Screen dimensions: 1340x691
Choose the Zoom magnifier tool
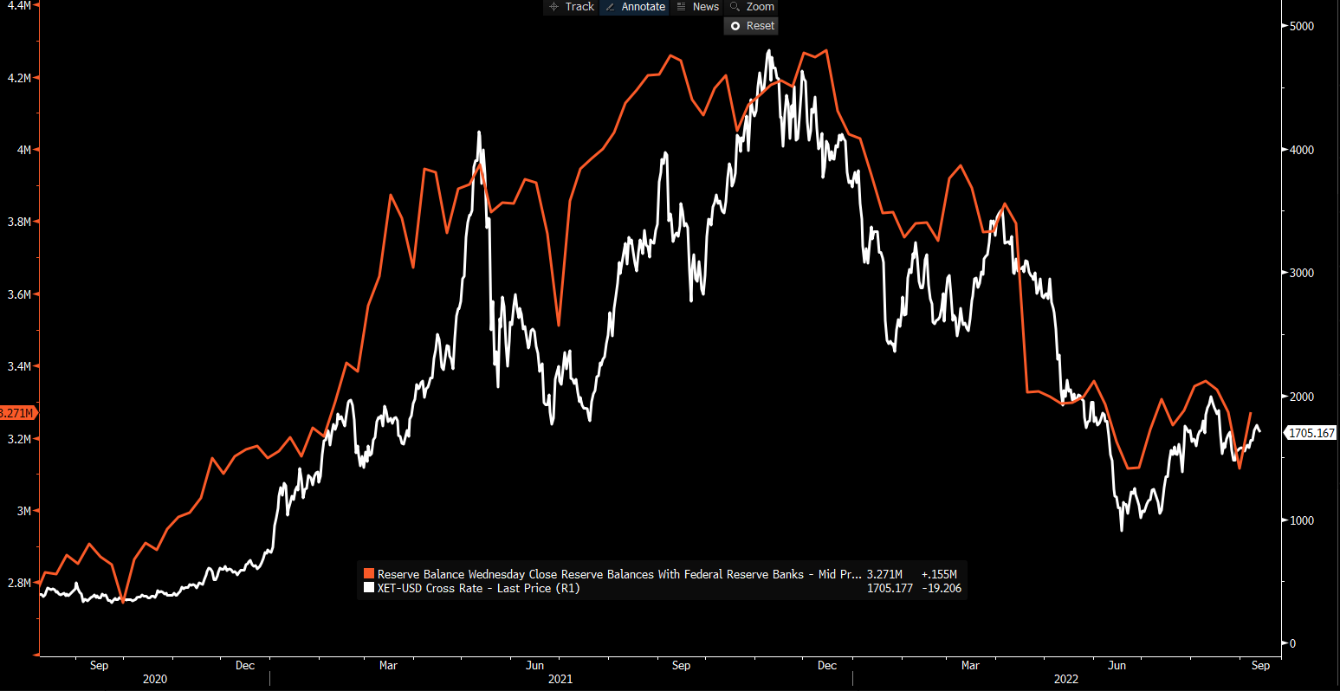[752, 7]
